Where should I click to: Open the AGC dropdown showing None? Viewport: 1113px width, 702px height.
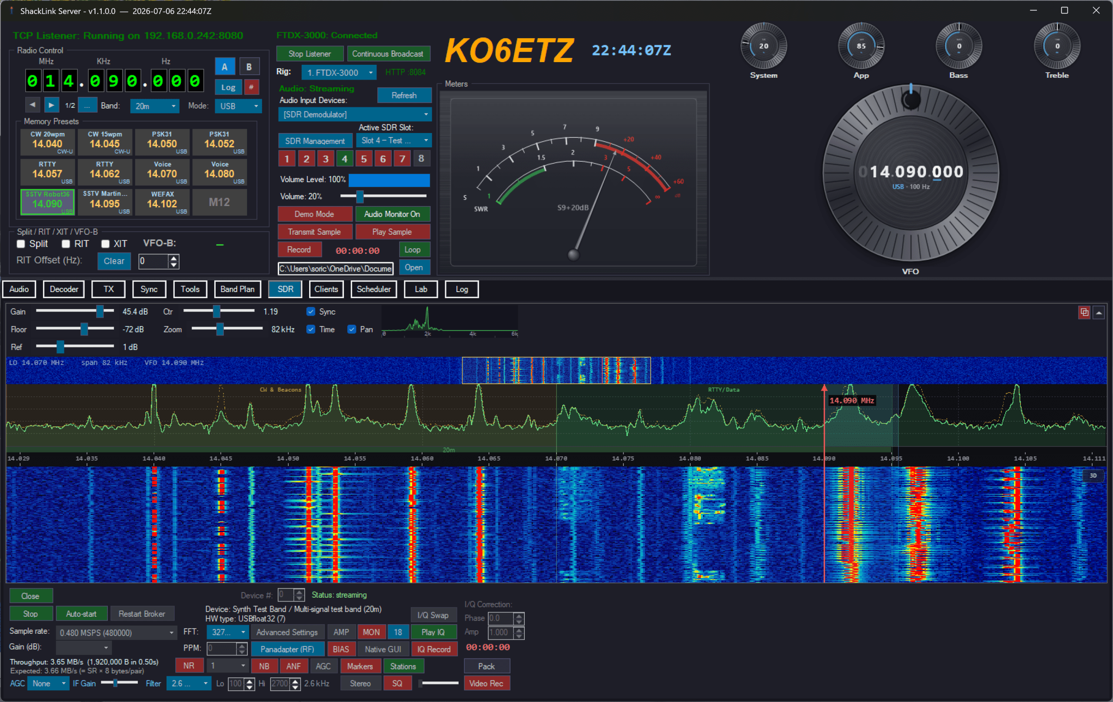(x=48, y=683)
